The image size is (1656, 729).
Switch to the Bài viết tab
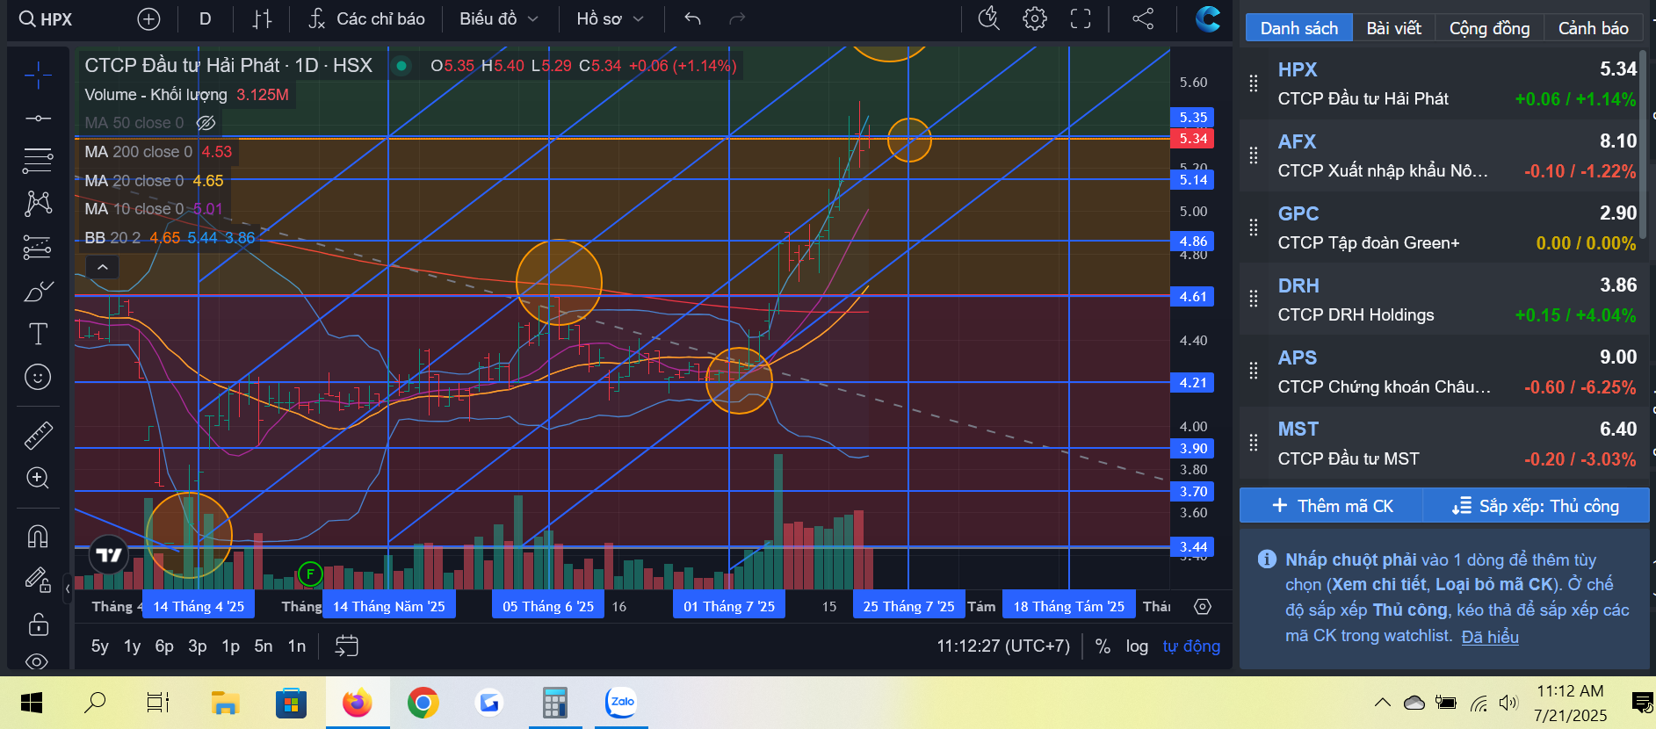[x=1393, y=28]
